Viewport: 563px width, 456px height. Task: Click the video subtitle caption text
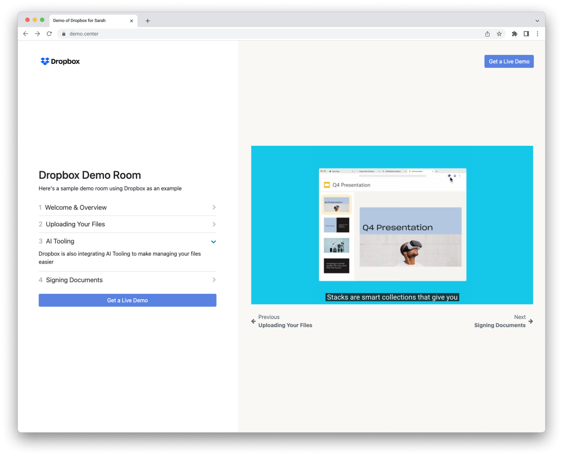pyautogui.click(x=392, y=297)
